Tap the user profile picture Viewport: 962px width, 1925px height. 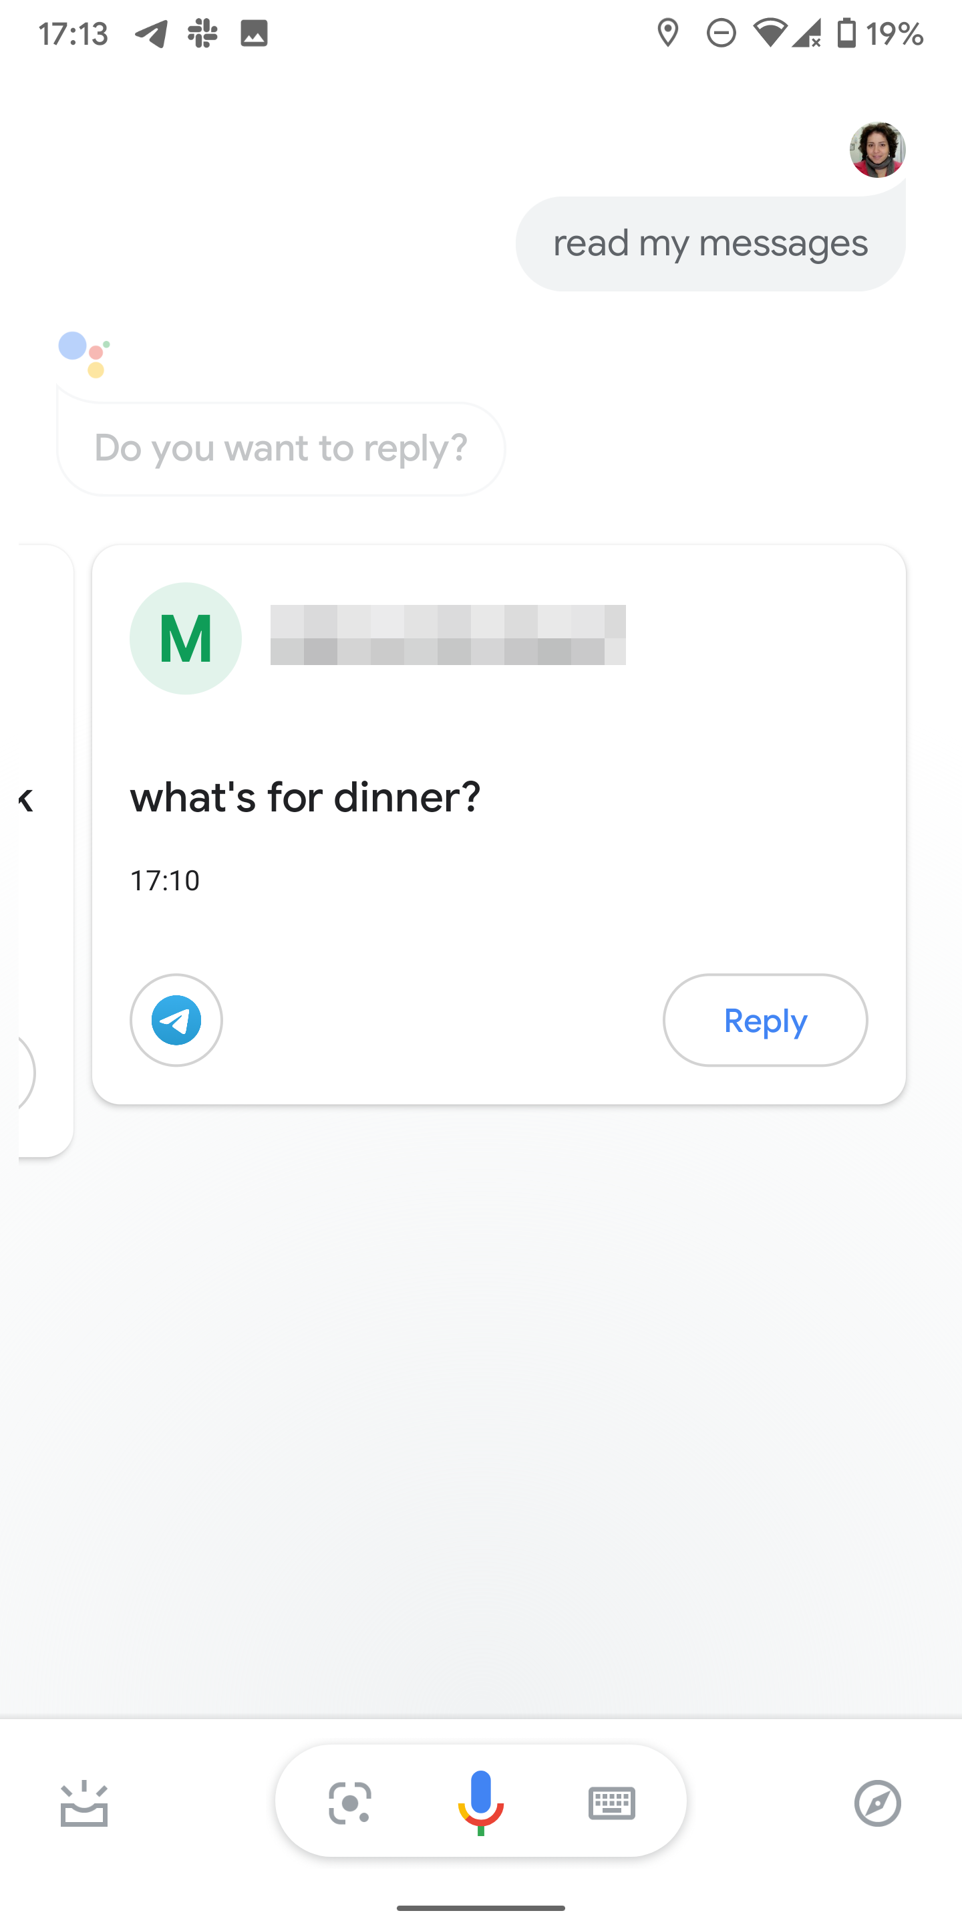[877, 150]
